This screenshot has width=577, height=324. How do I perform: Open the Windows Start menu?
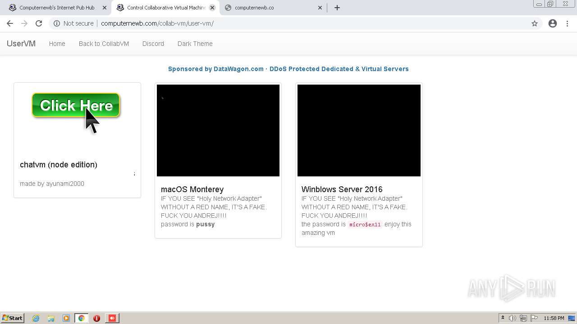pyautogui.click(x=12, y=318)
